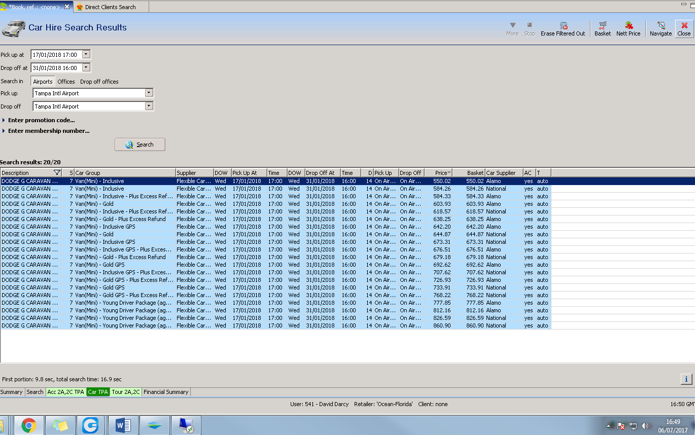Open the Pick up at date dropdown
This screenshot has height=435, width=695.
pos(86,54)
